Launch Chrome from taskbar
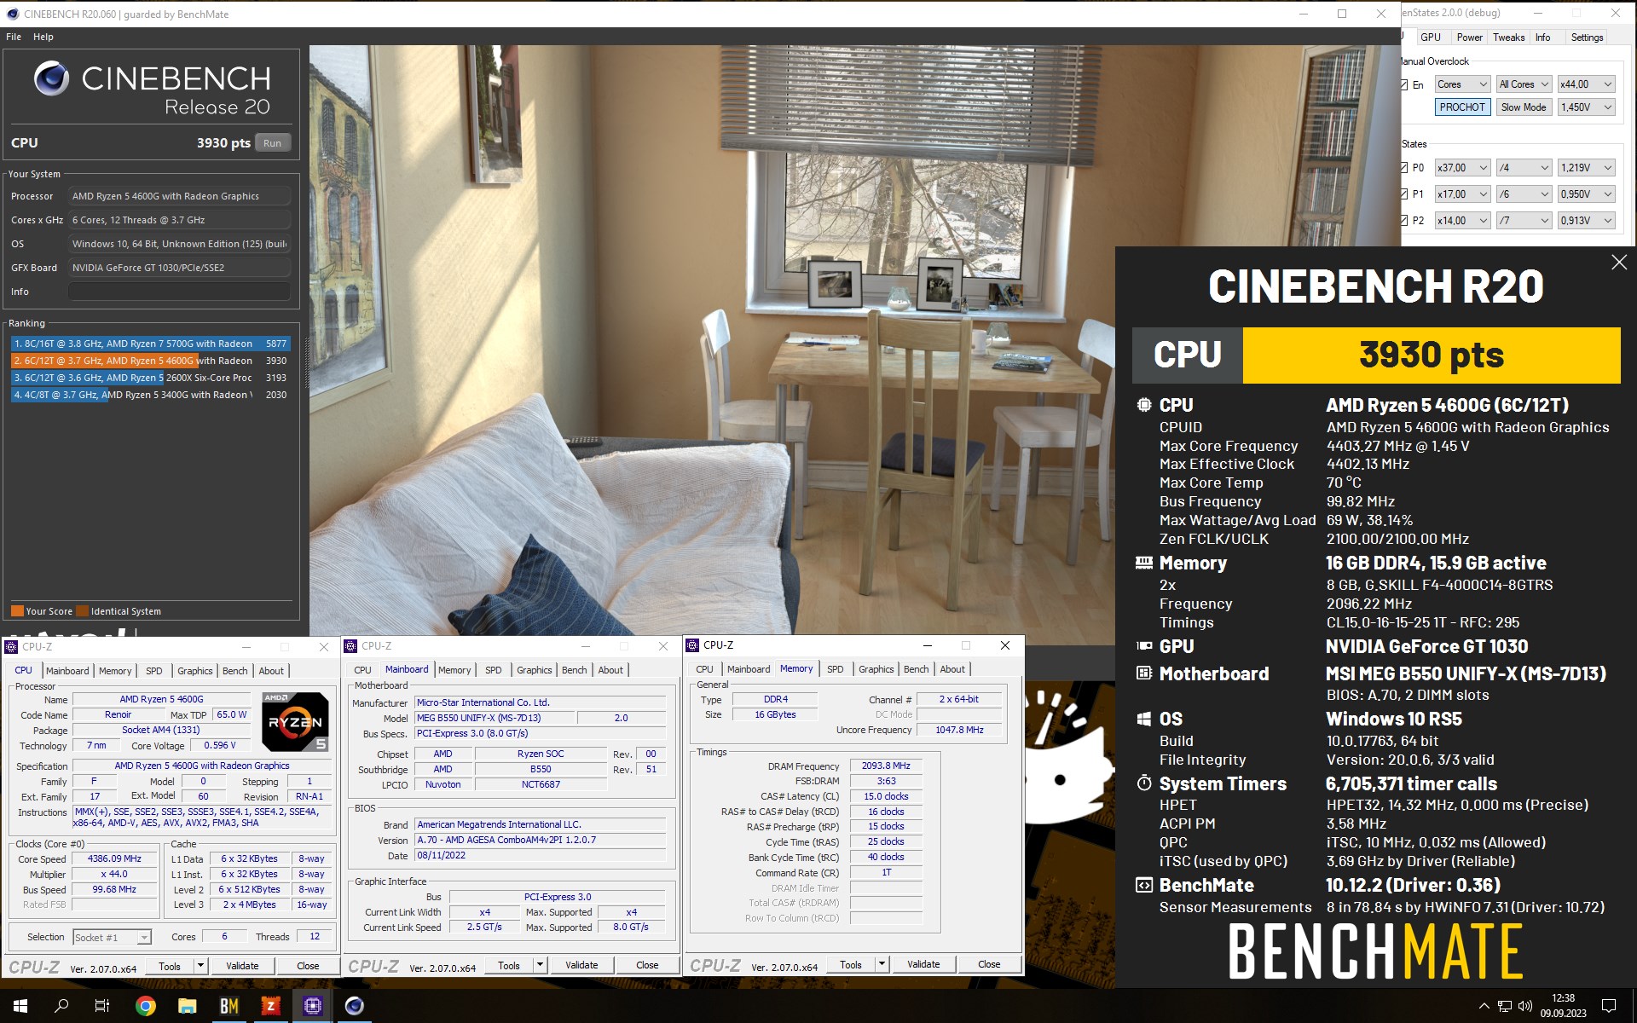Screen dimensions: 1637x1023 click(146, 1006)
